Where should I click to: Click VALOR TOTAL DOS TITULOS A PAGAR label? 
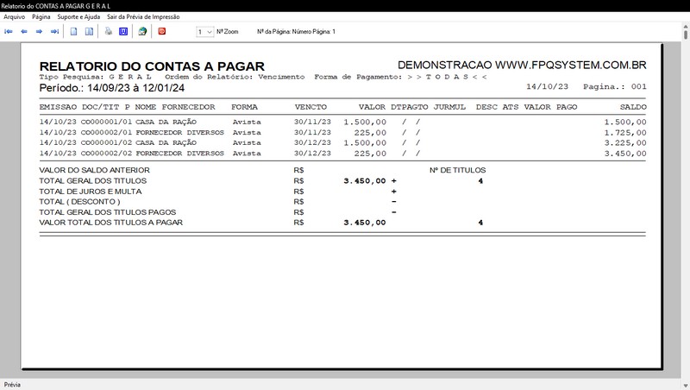(111, 223)
